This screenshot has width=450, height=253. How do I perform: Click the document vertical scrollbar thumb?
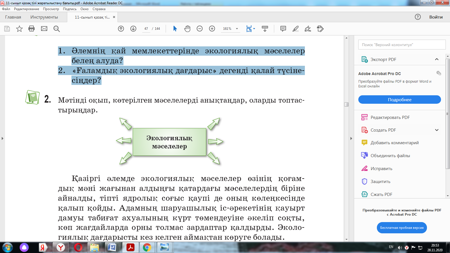pyautogui.click(x=346, y=104)
